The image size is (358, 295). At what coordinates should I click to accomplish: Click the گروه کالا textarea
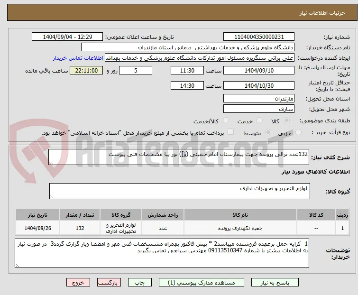180,191
